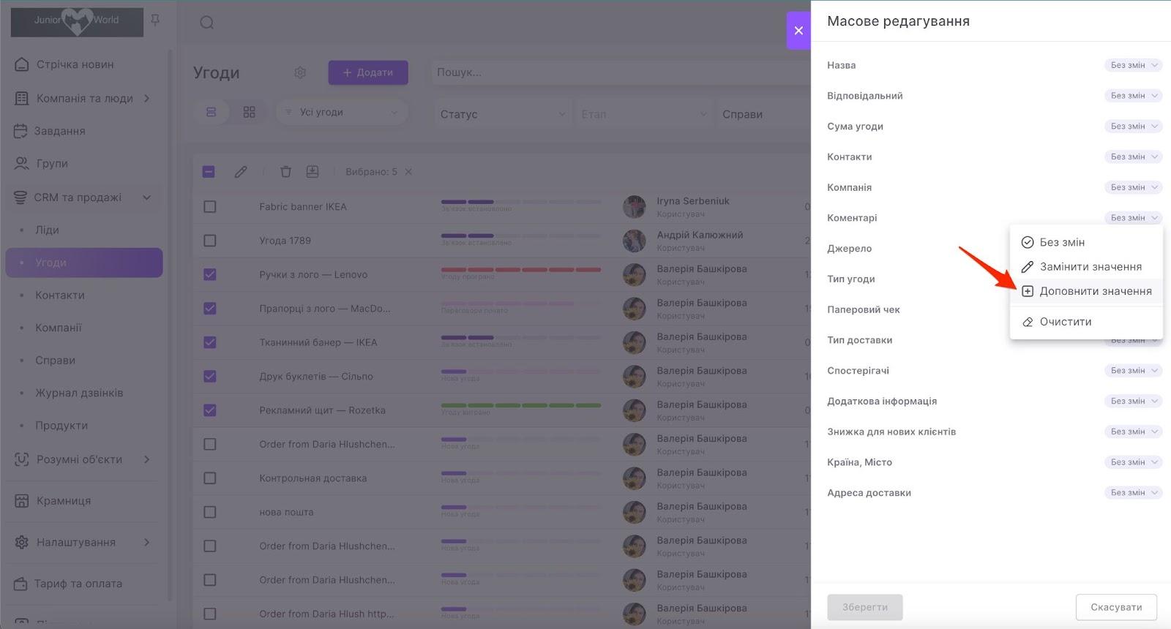Close the mass edit panel with X
This screenshot has width=1171, height=629.
pyautogui.click(x=798, y=31)
